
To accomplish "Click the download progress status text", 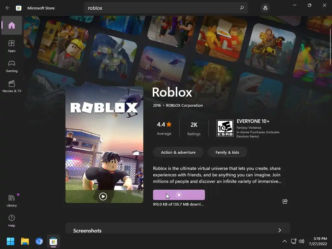I will 178,204.
